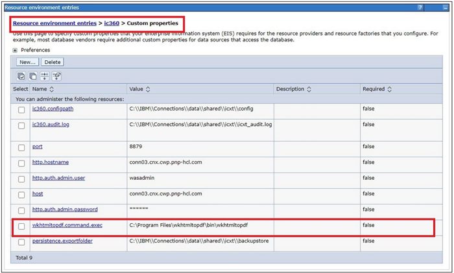Sort by Value column arrows
This screenshot has height=273, width=454.
pos(148,89)
